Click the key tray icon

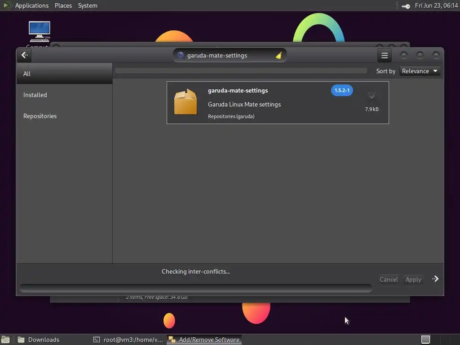tap(406, 6)
